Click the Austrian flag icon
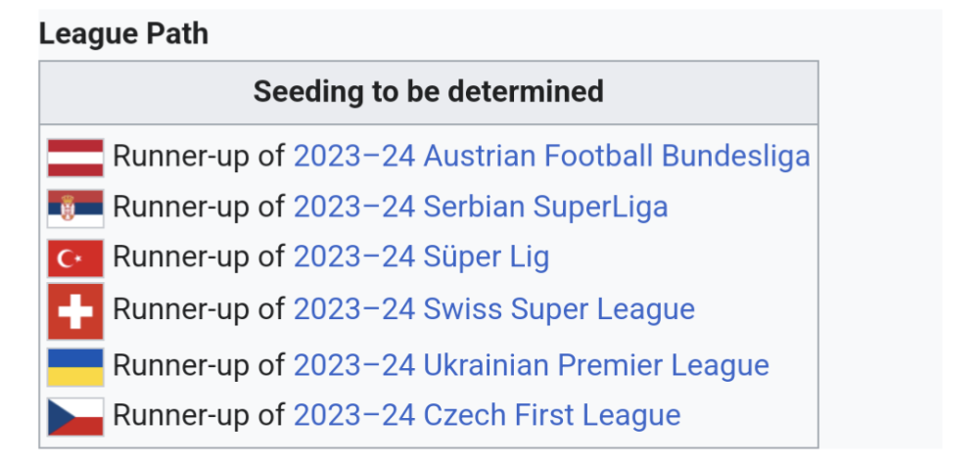979x467 pixels. pos(75,157)
